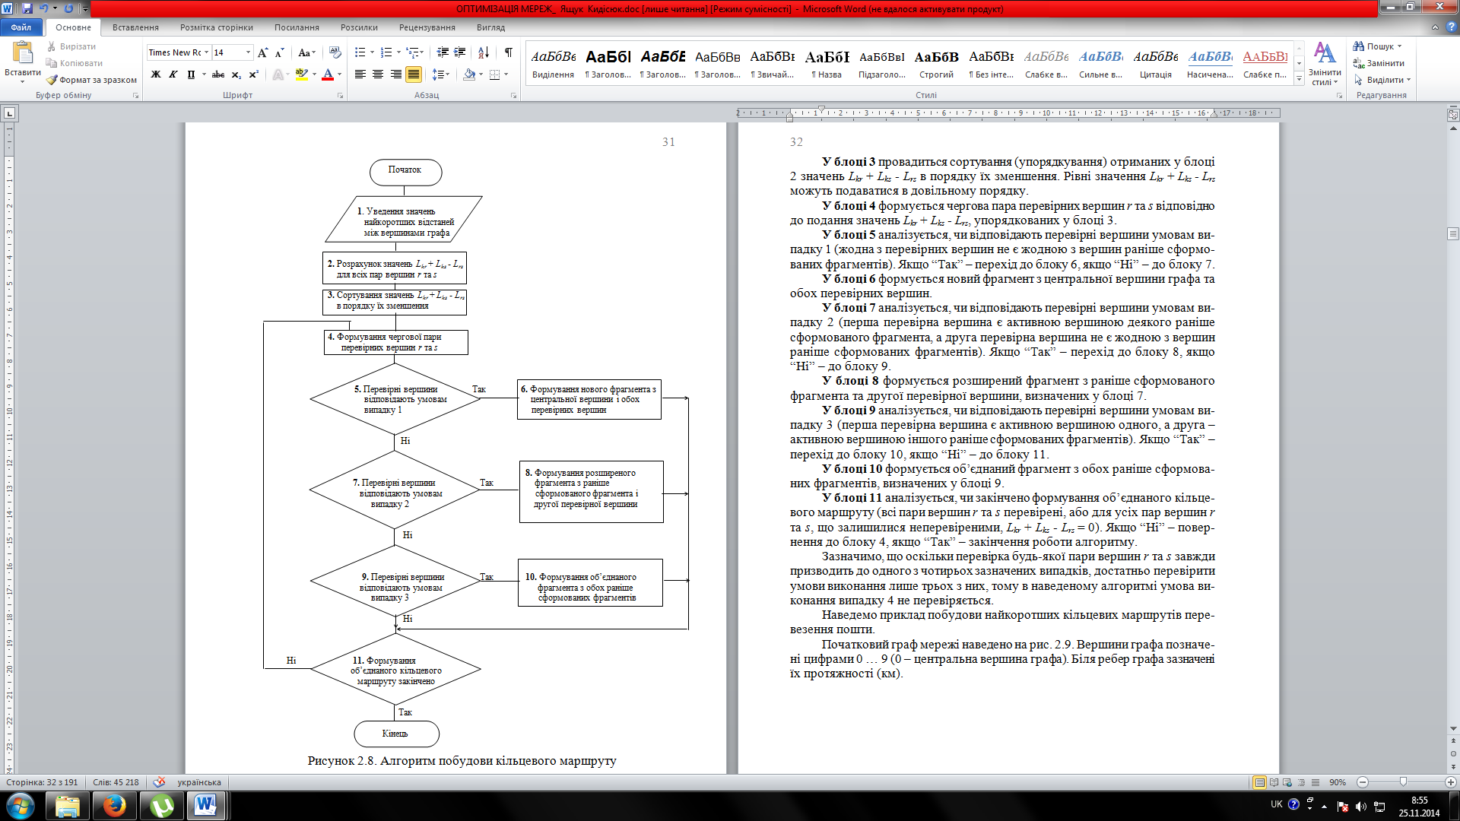Viewport: 1460px width, 821px height.
Task: Expand the styles gallery
Action: coord(1300,79)
